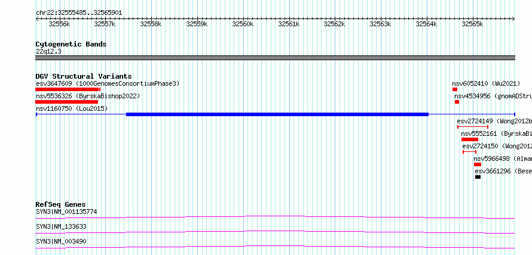532x255 pixels.
Task: Click the esv2724150 thin red interval
Action: tap(470, 152)
